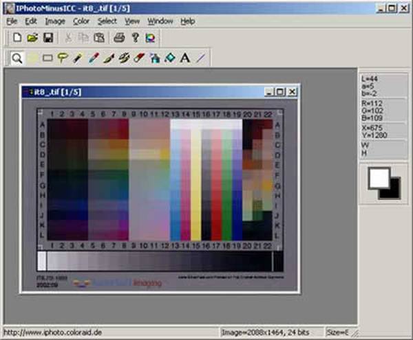Pick the Lasso selection tool

(63, 58)
